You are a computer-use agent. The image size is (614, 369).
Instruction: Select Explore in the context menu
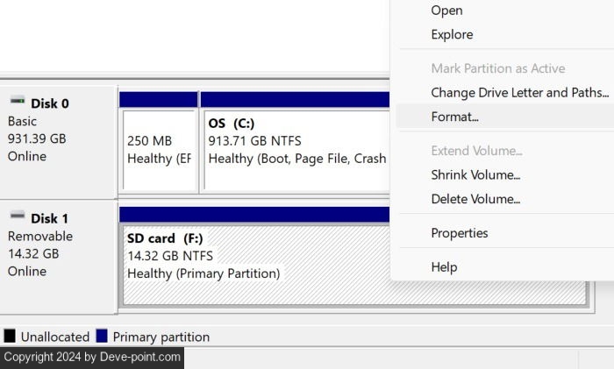click(x=452, y=35)
